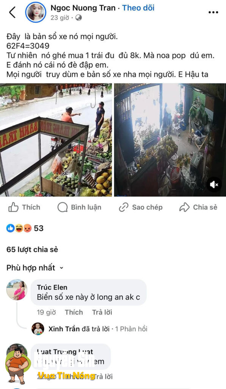The height and width of the screenshot is (389, 226).
Task: Tap the Thích thumbs-up icon
Action: [13, 207]
